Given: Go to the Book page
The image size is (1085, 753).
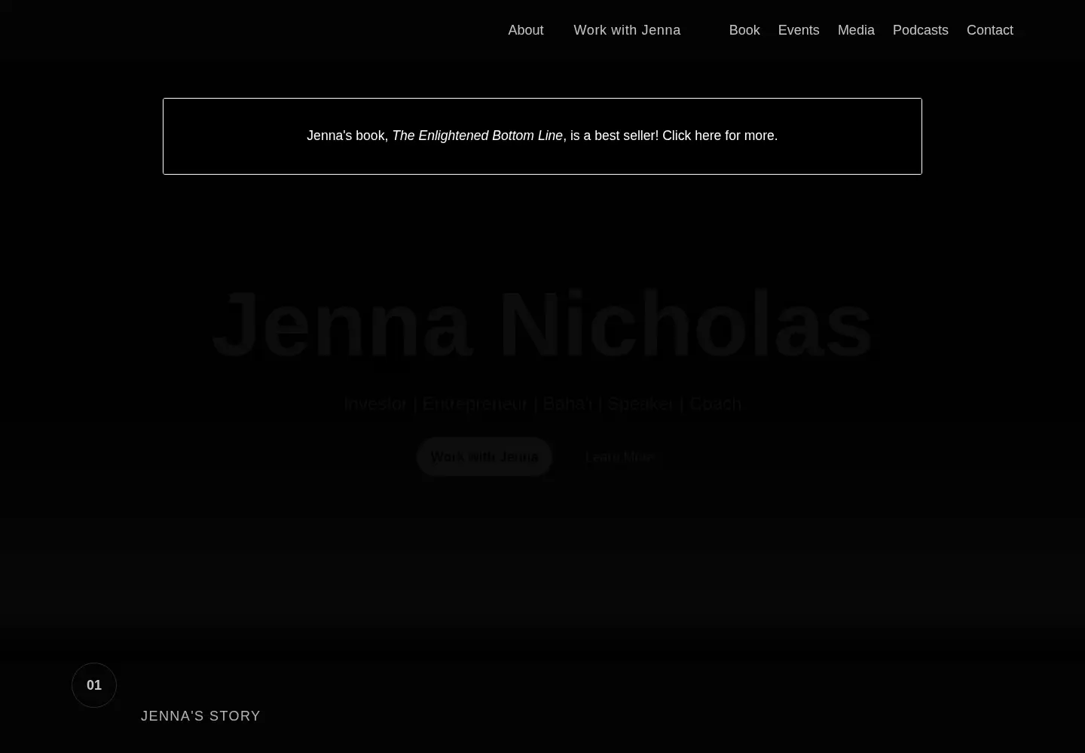Looking at the screenshot, I should coord(744,30).
